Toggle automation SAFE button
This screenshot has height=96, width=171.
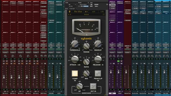pyautogui.click(x=91, y=6)
